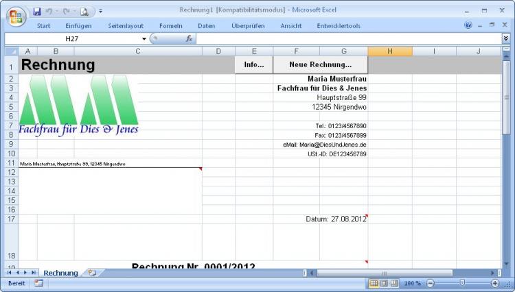The height and width of the screenshot is (292, 515).
Task: Expand the Name Box dropdown
Action: pyautogui.click(x=144, y=39)
